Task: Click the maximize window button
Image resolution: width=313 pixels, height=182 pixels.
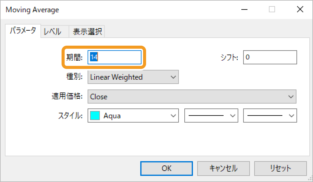Action: (272, 9)
